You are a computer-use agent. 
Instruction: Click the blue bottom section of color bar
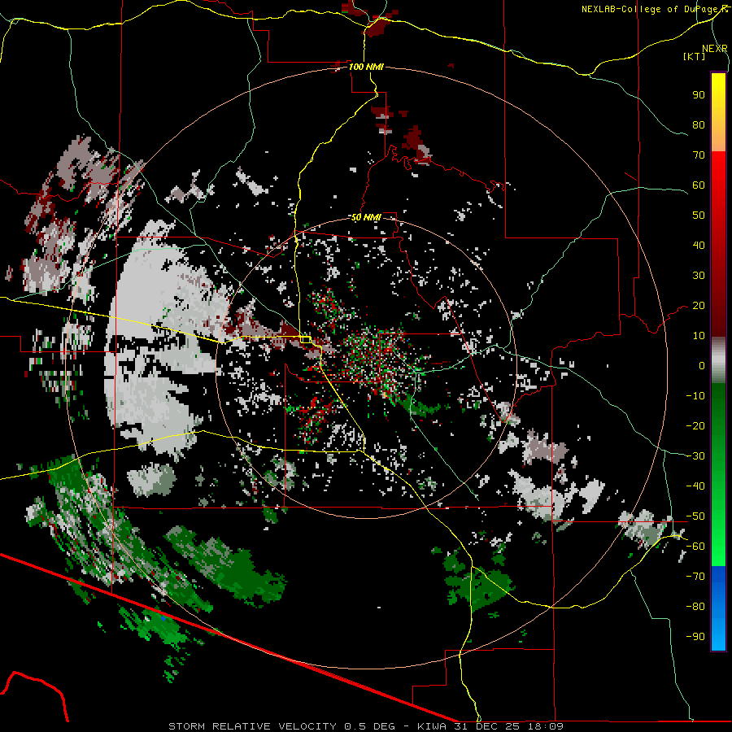click(718, 608)
